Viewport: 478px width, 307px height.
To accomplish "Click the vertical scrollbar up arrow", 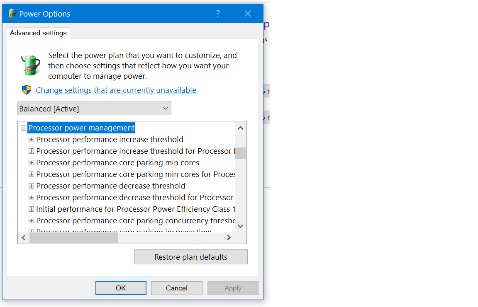I will [240, 128].
